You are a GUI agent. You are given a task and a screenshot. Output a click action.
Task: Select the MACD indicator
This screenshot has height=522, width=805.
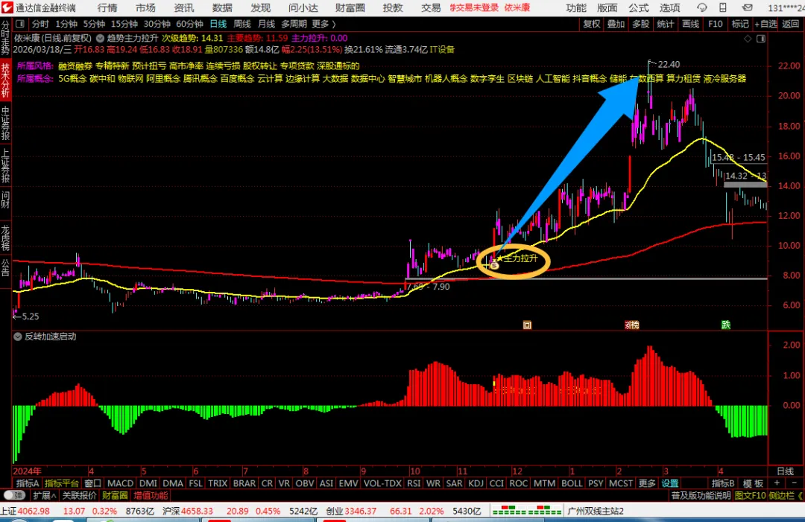pyautogui.click(x=121, y=483)
